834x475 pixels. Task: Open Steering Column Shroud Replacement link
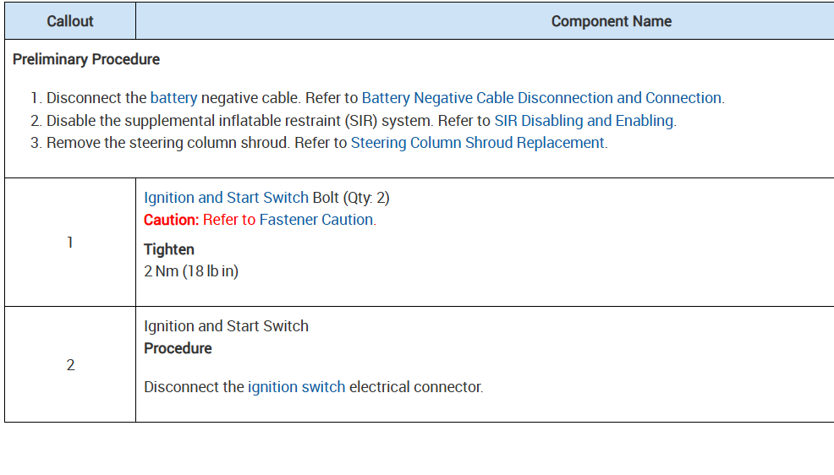tap(478, 143)
